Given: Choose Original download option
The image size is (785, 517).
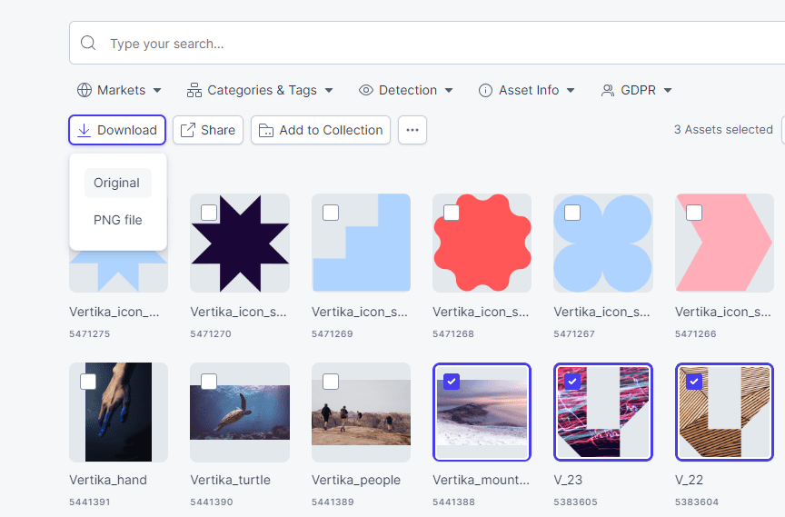Looking at the screenshot, I should (x=117, y=184).
